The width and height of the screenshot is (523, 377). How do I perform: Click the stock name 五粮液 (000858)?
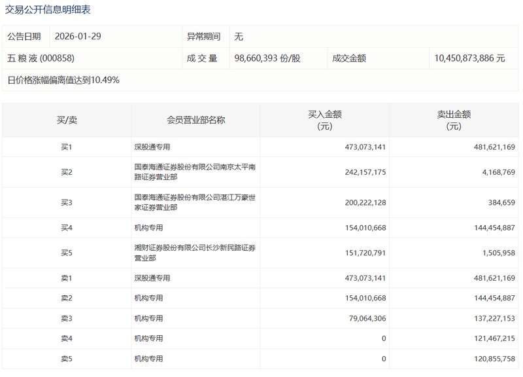coord(40,58)
